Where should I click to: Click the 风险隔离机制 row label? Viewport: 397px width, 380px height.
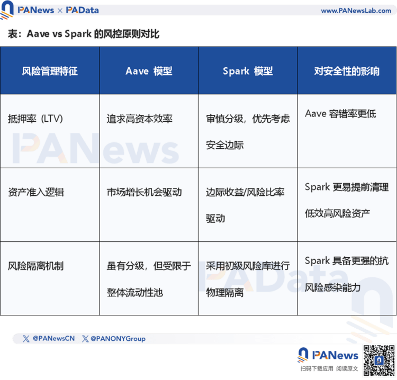[35, 266]
